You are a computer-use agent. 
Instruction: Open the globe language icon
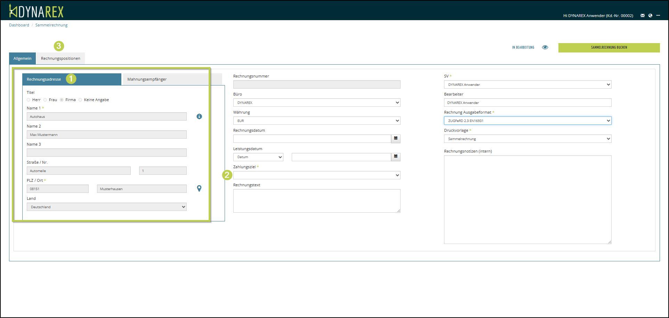tap(650, 16)
